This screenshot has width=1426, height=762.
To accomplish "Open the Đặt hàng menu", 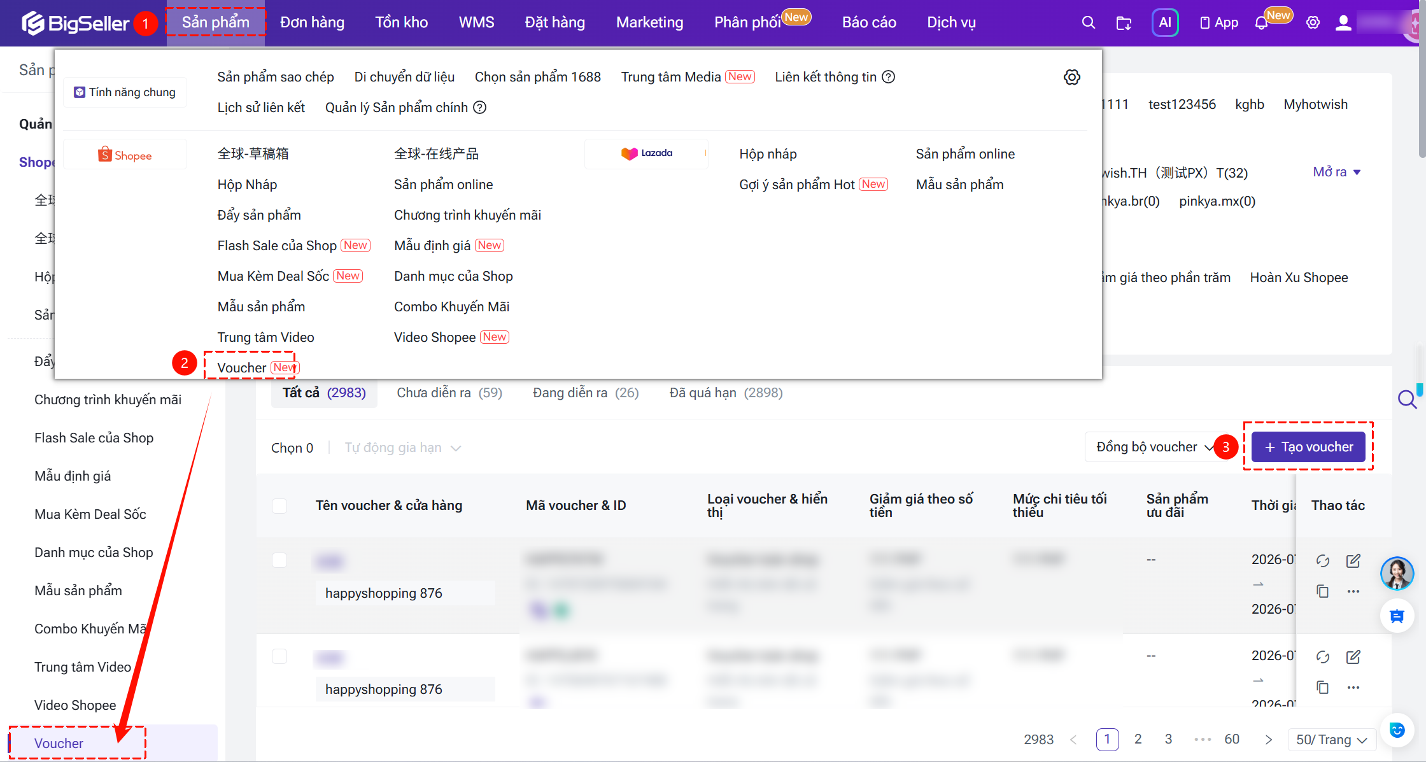I will (555, 23).
